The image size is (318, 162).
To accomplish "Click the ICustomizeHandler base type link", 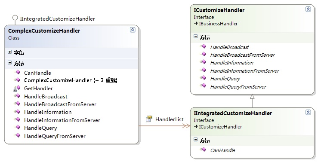I will pyautogui.click(x=220, y=127).
